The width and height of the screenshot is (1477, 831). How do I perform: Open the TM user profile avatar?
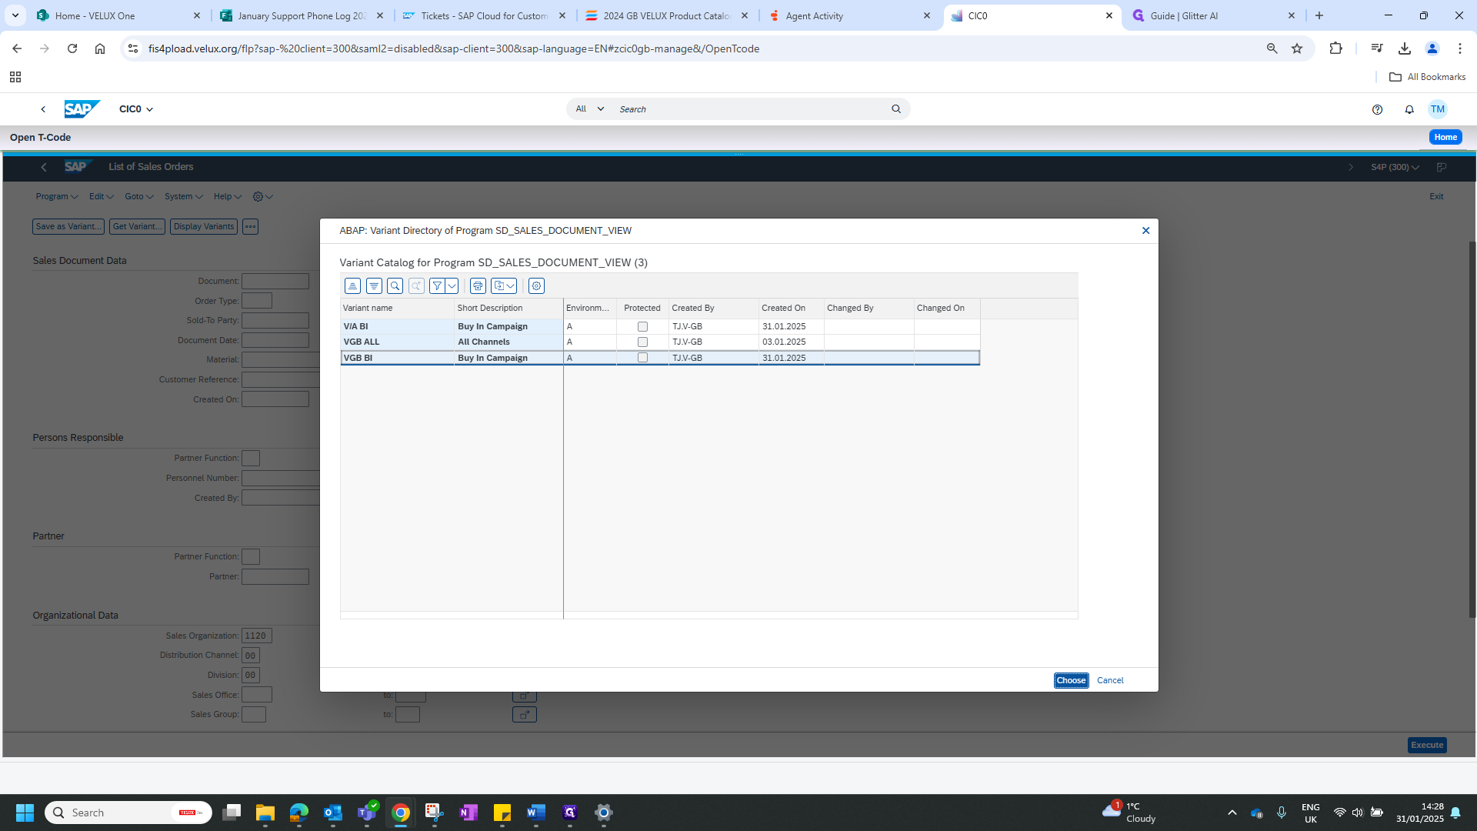click(x=1437, y=109)
